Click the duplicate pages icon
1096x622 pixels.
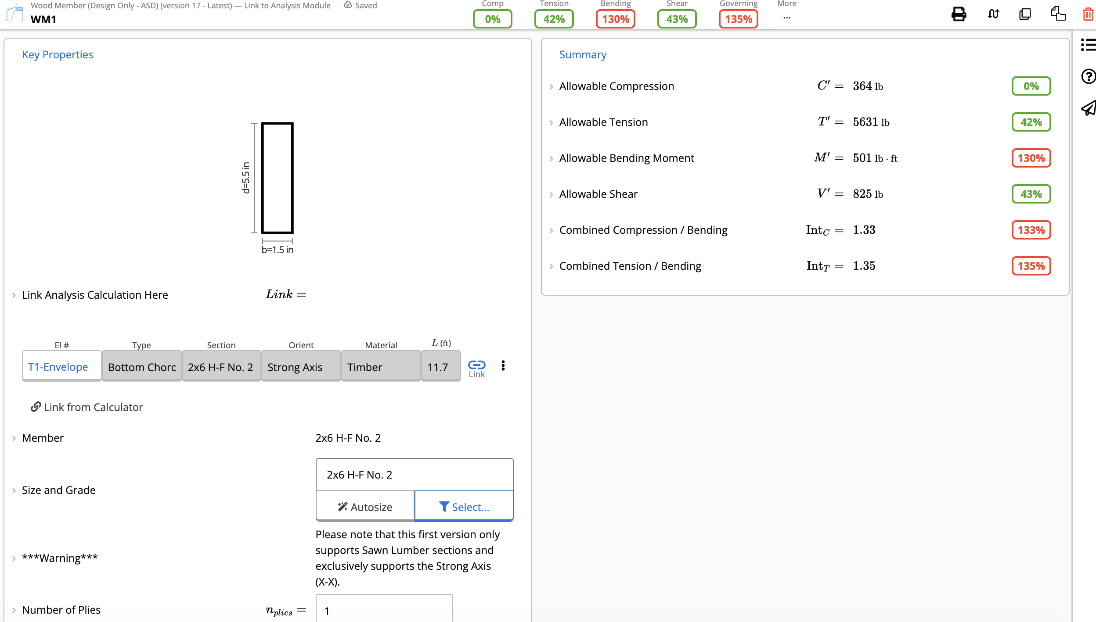[x=1025, y=14]
